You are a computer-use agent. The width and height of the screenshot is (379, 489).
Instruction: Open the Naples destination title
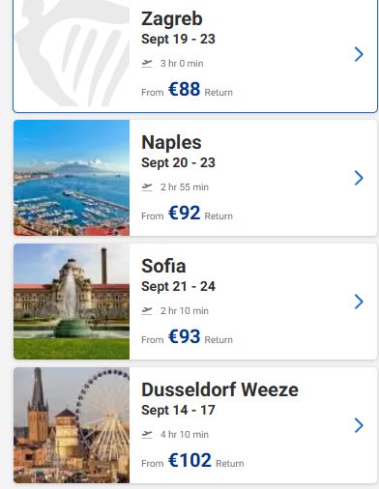171,142
